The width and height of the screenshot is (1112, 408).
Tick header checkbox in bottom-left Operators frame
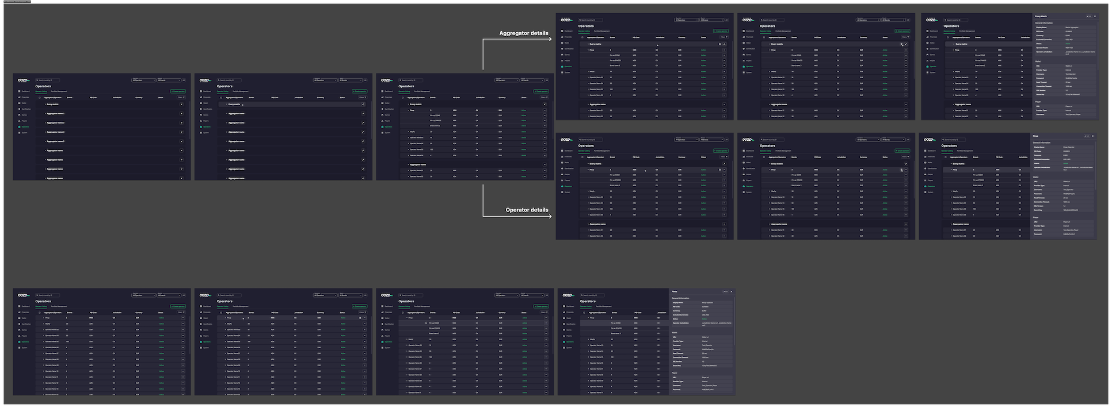pos(39,313)
